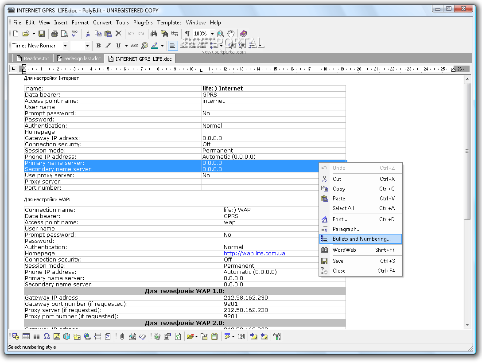Click WordWeb in the context menu
This screenshot has height=363, width=482.
click(x=361, y=250)
